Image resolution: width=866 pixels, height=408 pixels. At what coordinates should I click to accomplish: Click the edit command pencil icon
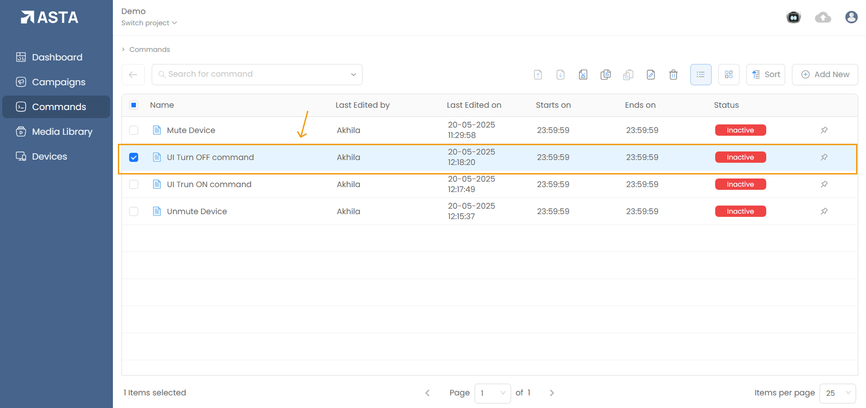[x=651, y=75]
